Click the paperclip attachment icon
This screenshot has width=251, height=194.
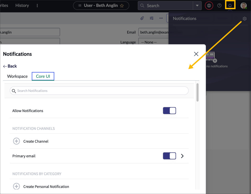coord(142,18)
